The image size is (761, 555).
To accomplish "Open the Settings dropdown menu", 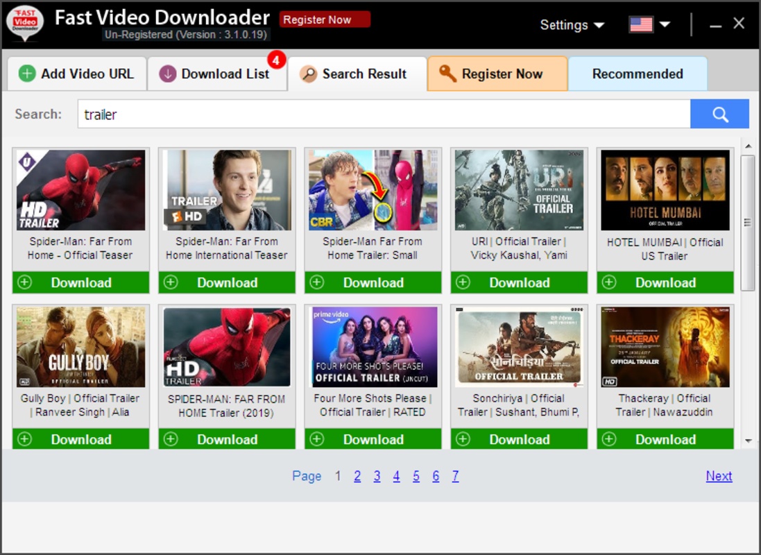I will pos(572,25).
